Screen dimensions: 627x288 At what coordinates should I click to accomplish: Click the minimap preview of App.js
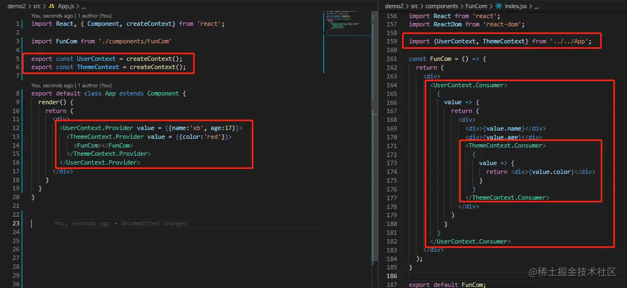pyautogui.click(x=343, y=22)
